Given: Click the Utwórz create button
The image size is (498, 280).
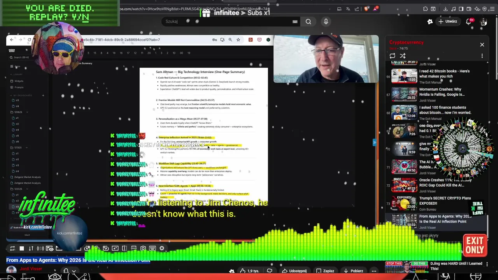Looking at the screenshot, I should (x=448, y=21).
